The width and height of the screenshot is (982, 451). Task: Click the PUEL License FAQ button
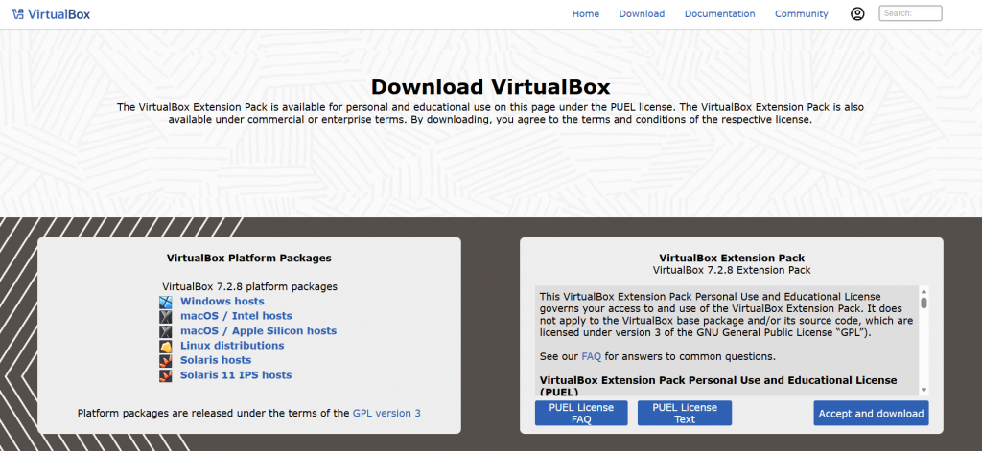581,413
